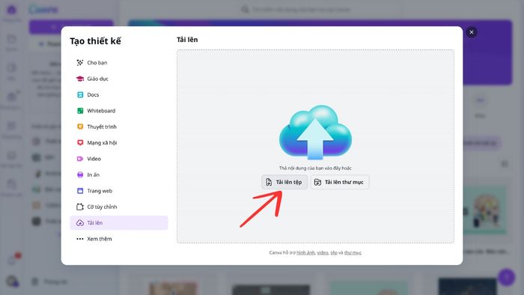Expand Xem thêm for more categories
This screenshot has width=524, height=295.
pos(119,239)
